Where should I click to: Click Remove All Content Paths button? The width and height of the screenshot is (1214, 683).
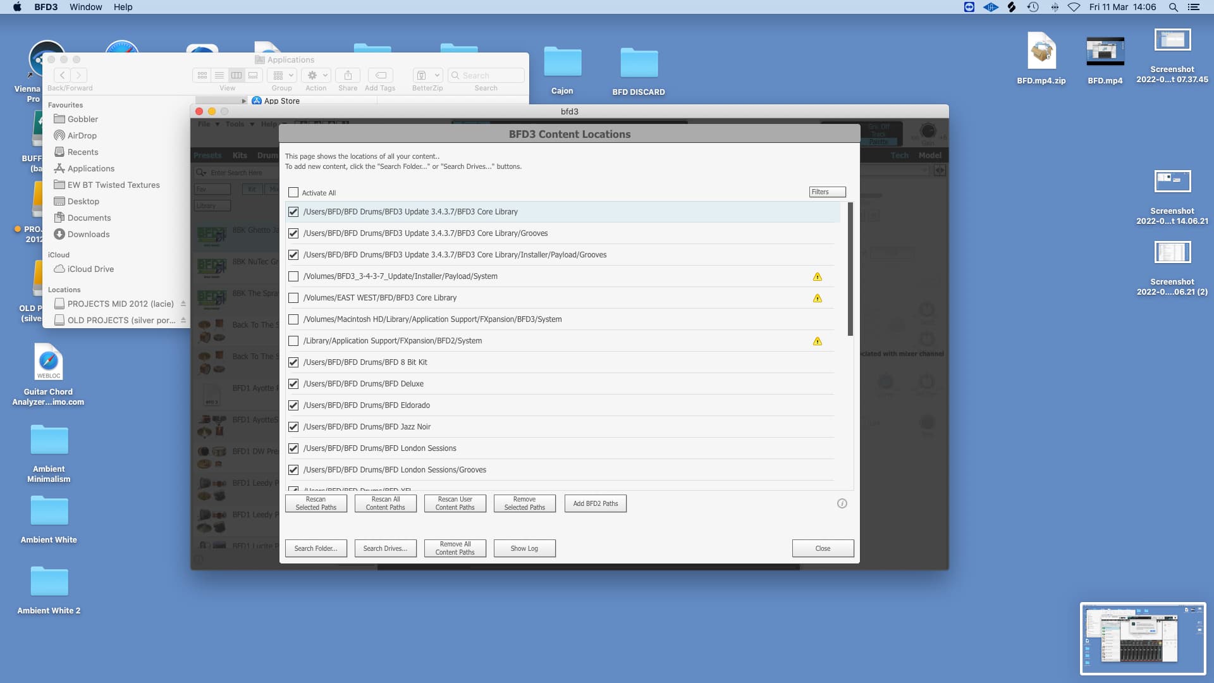point(455,548)
